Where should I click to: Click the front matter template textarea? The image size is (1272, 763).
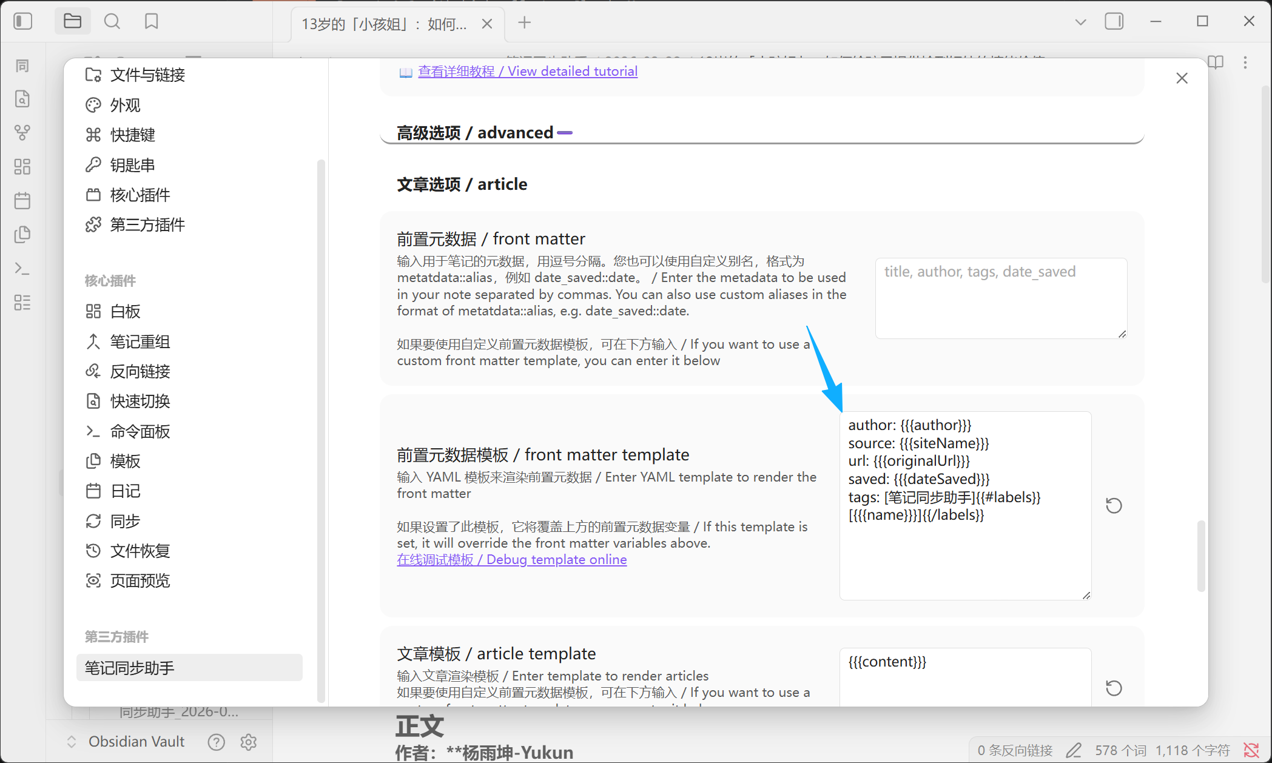pyautogui.click(x=965, y=506)
